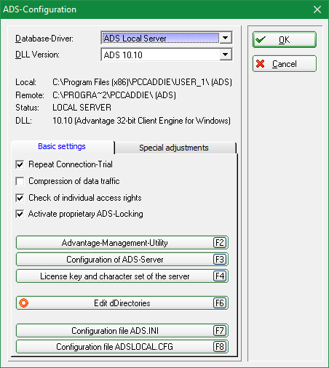Screen dimensions: 329x368
Task: Uncheck Repeat Connection-Trial checkbox
Action: 20,164
